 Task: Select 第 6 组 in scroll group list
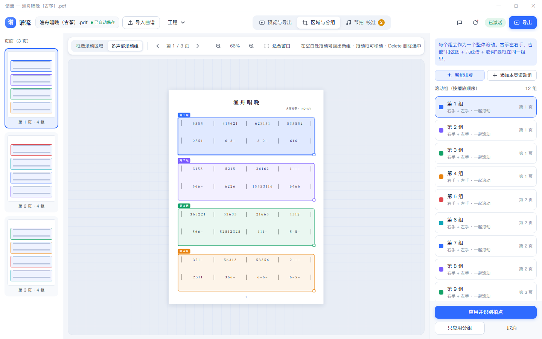[486, 223]
